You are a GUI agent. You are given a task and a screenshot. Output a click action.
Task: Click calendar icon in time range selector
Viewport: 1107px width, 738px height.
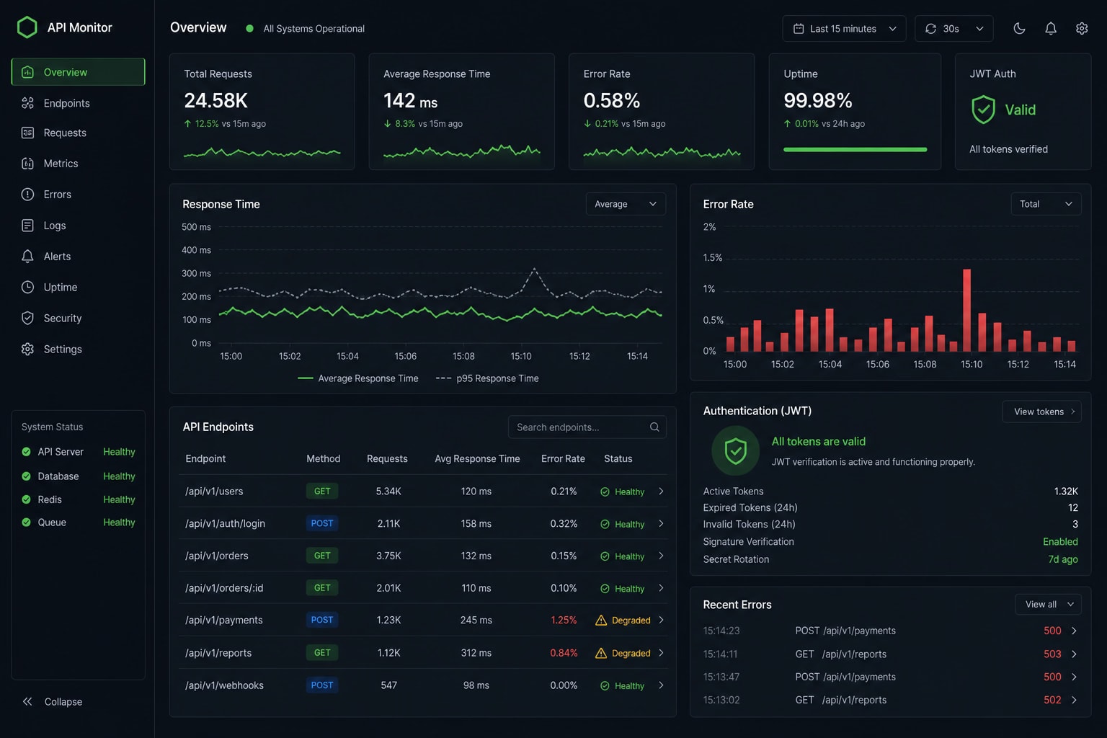pyautogui.click(x=799, y=29)
